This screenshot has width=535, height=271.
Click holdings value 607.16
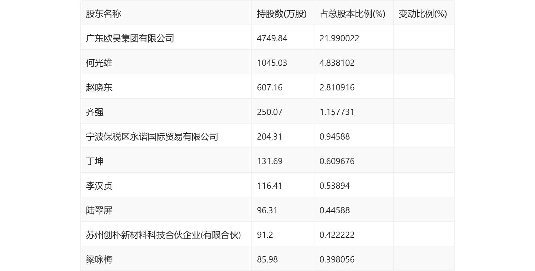270,88
